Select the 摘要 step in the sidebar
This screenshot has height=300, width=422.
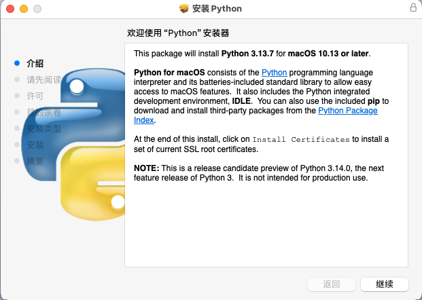coord(35,161)
